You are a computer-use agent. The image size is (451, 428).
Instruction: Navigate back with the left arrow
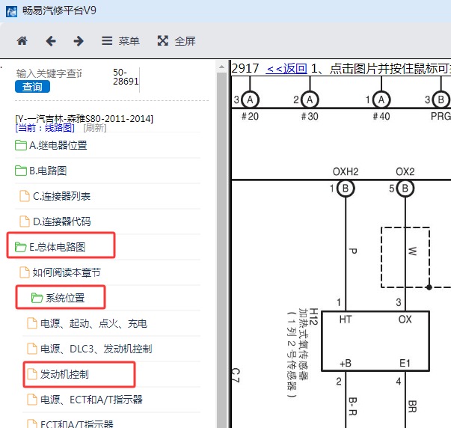(51, 41)
